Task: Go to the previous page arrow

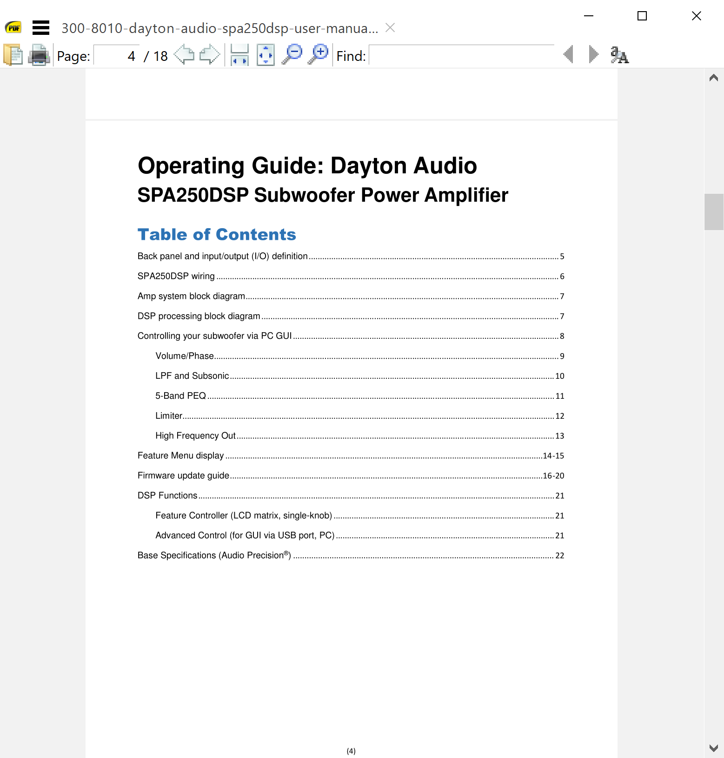Action: (x=184, y=55)
